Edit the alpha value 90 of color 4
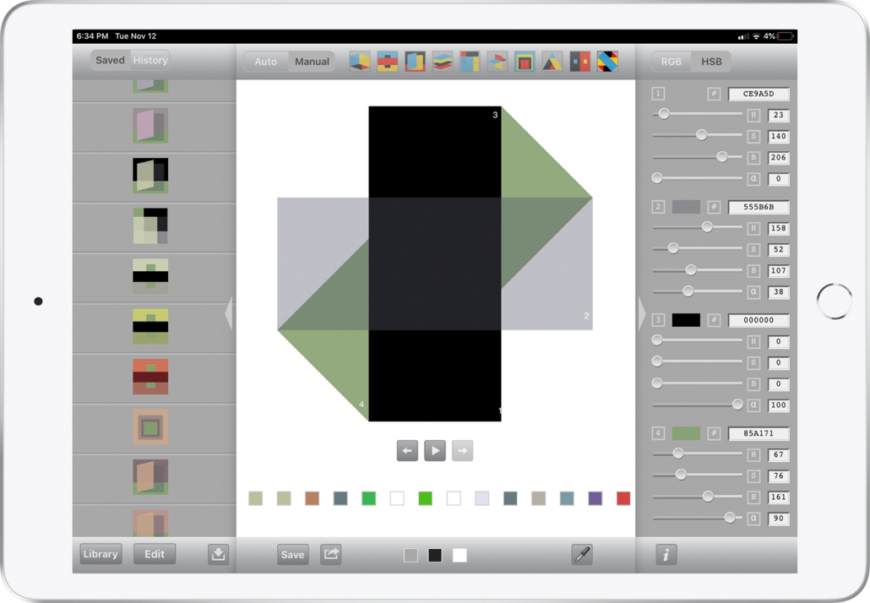Viewport: 870px width, 603px height. tap(779, 519)
